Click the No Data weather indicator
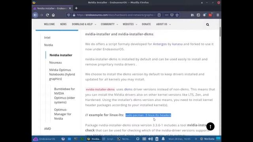Image resolution: width=253 pixels, height=142 pixels. 207,139
